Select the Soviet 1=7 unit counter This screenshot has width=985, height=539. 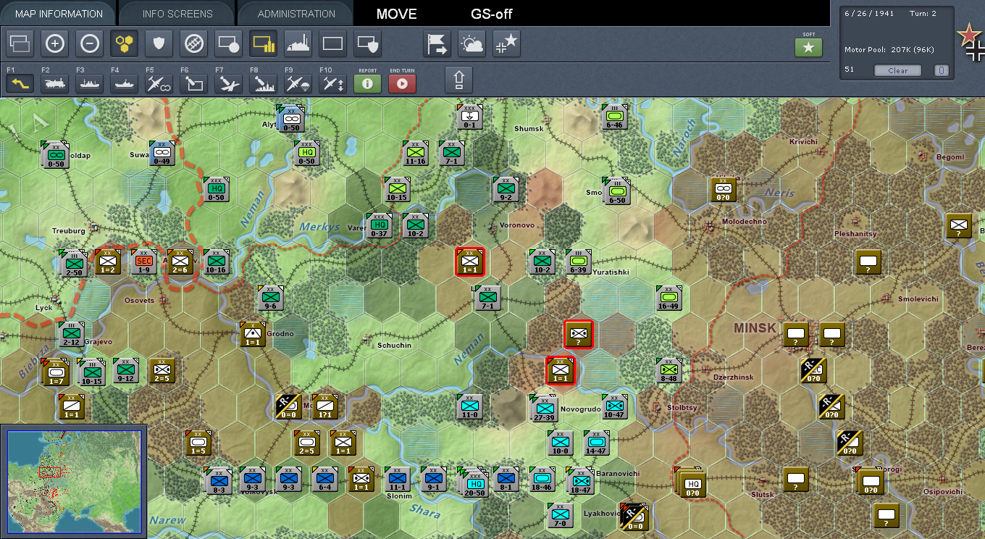(x=55, y=372)
